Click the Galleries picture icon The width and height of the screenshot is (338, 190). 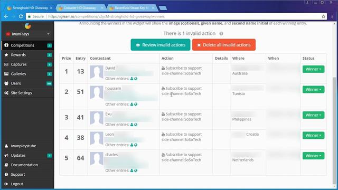(x=6, y=74)
